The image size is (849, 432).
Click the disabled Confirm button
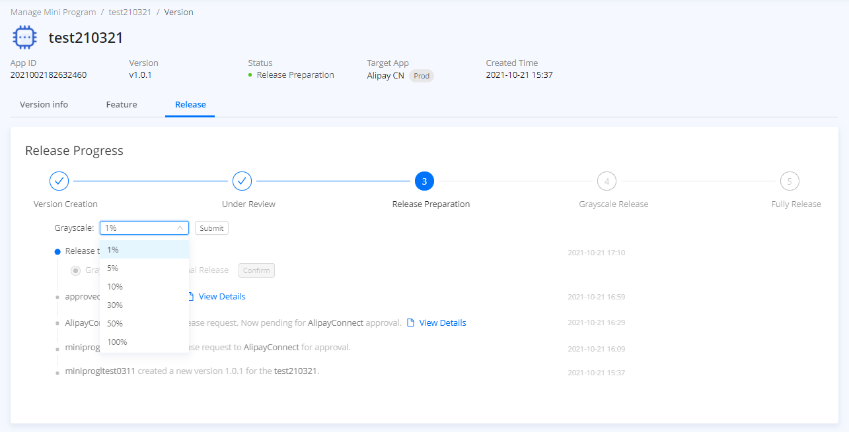pos(256,270)
